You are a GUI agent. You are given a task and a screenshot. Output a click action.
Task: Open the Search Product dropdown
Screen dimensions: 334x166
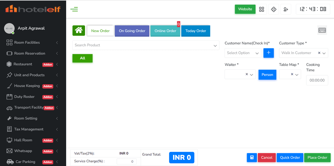[146, 45]
